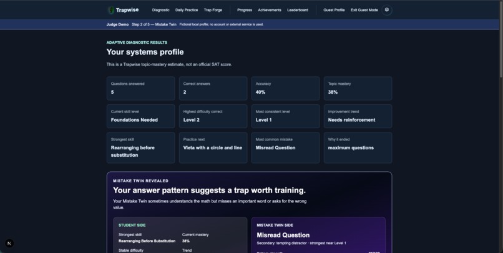
Task: Open Trap Forge from navigation
Action: (213, 10)
